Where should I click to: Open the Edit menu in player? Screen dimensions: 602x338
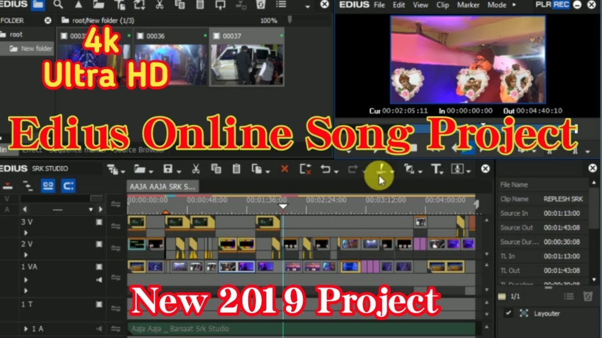399,5
